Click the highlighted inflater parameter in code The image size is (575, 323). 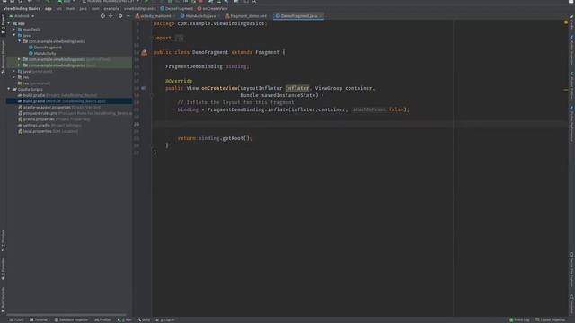click(297, 88)
